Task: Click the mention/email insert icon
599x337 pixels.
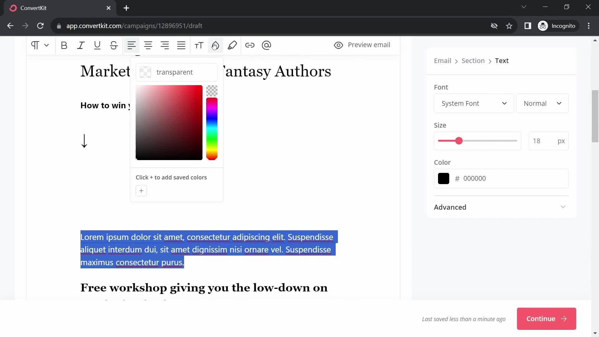Action: [267, 45]
